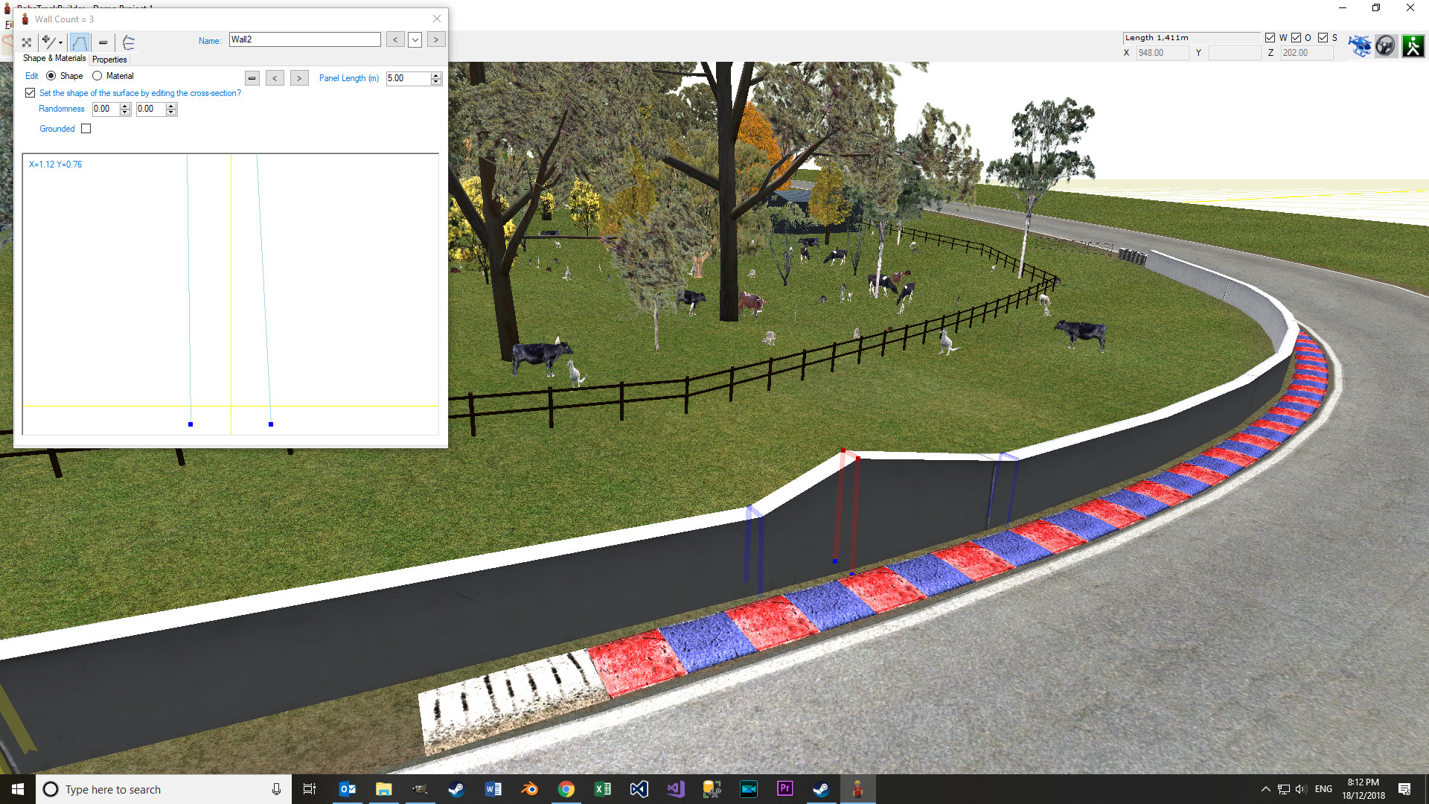Click the previous panel button

pos(275,77)
